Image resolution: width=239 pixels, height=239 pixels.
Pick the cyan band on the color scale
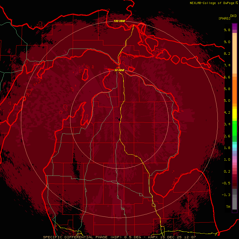pyautogui.click(x=234, y=146)
